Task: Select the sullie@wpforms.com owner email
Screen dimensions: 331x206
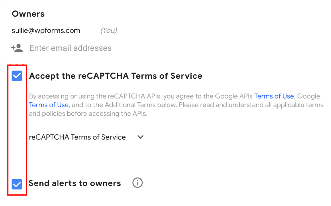Action: point(46,31)
